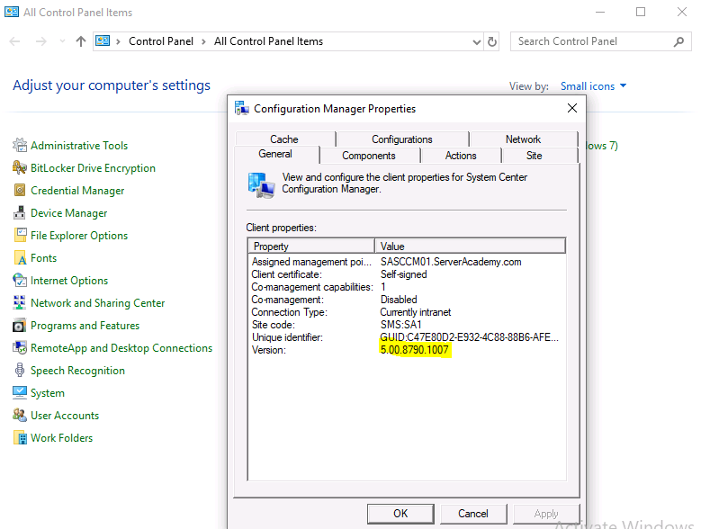This screenshot has width=701, height=529.
Task: Go up one level with Up arrow
Action: point(81,41)
